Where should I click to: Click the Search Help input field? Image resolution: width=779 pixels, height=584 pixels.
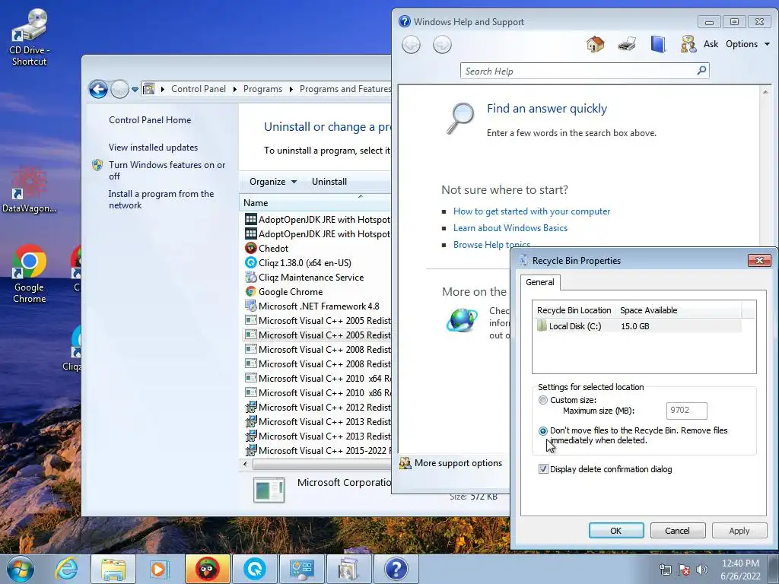pyautogui.click(x=579, y=71)
